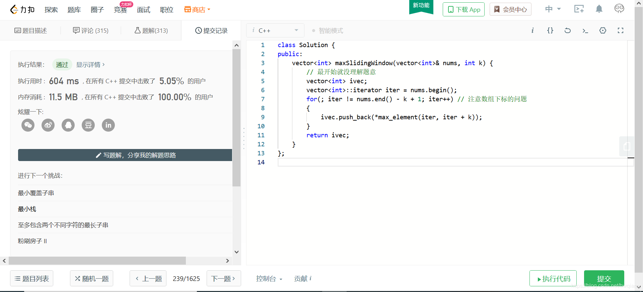Switch to 评论 (315) tab
The height and width of the screenshot is (292, 643).
91,31
